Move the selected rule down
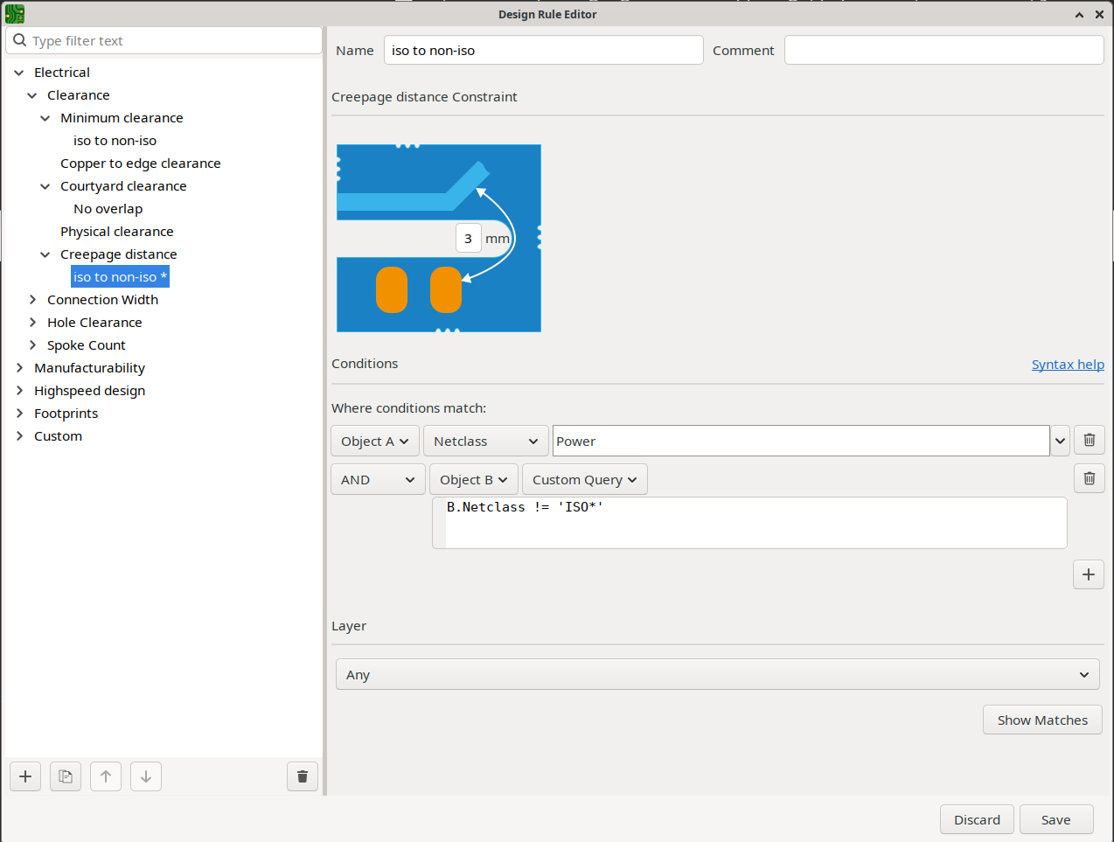1114x842 pixels. coord(145,776)
